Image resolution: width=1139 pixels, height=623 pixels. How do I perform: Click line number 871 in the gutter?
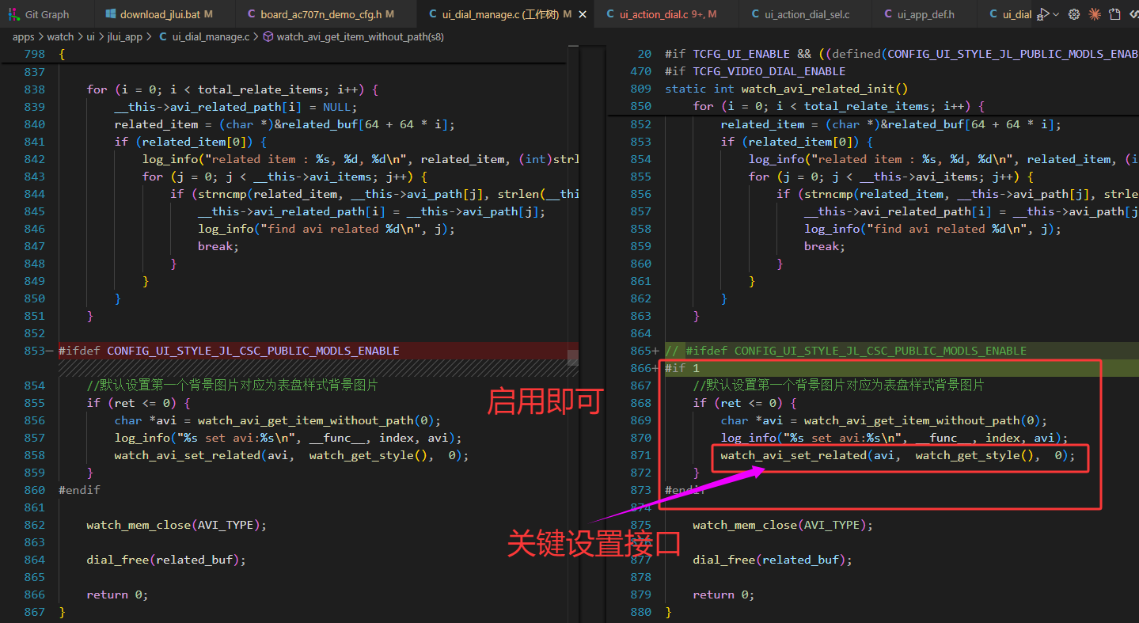point(641,455)
